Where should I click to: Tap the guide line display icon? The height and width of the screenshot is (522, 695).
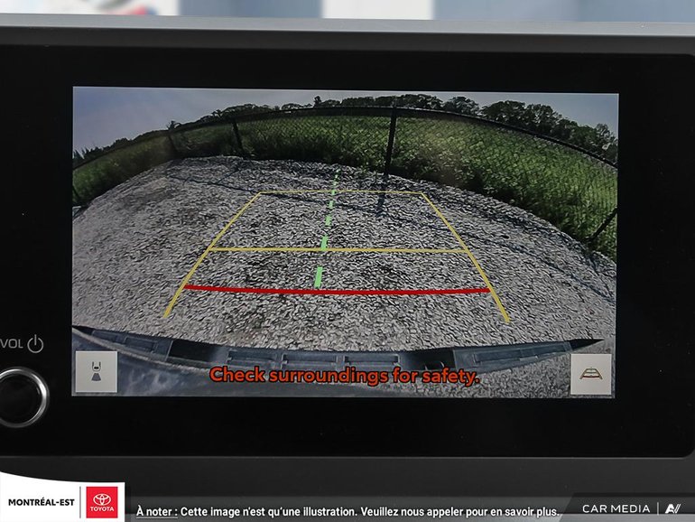(x=590, y=374)
